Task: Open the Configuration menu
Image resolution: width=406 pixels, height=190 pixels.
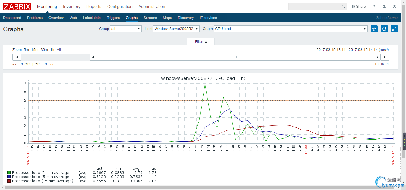Action: (x=120, y=7)
